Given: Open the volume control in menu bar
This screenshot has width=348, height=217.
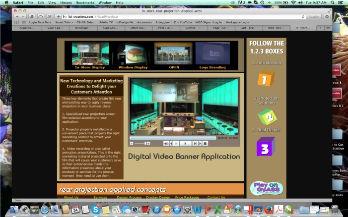Looking at the screenshot, I should coord(300,2).
